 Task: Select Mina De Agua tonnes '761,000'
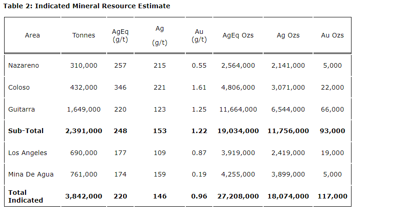pos(84,174)
